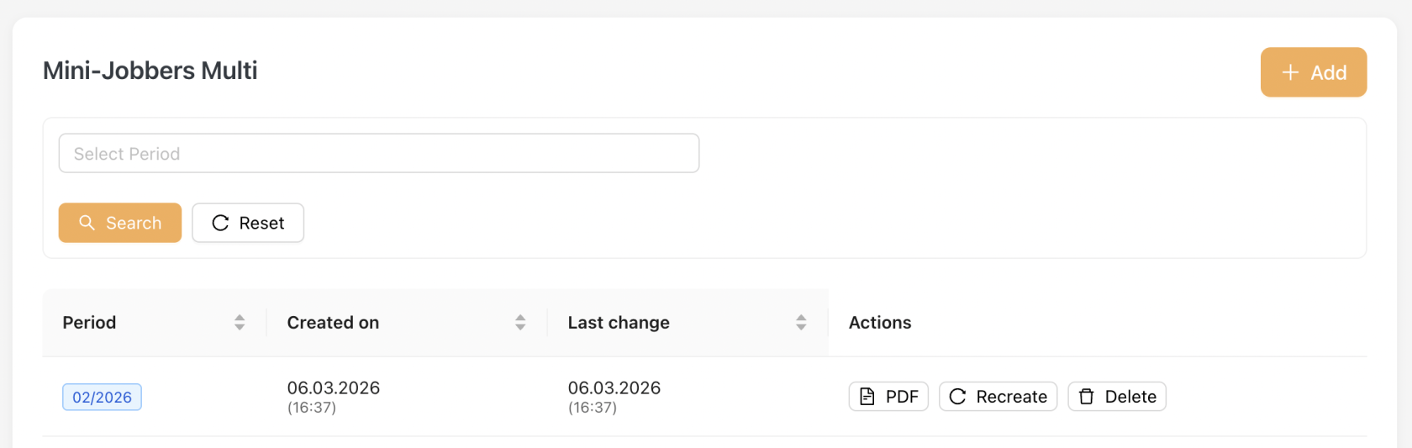Toggle sort arrows on Created on column

pos(520,323)
